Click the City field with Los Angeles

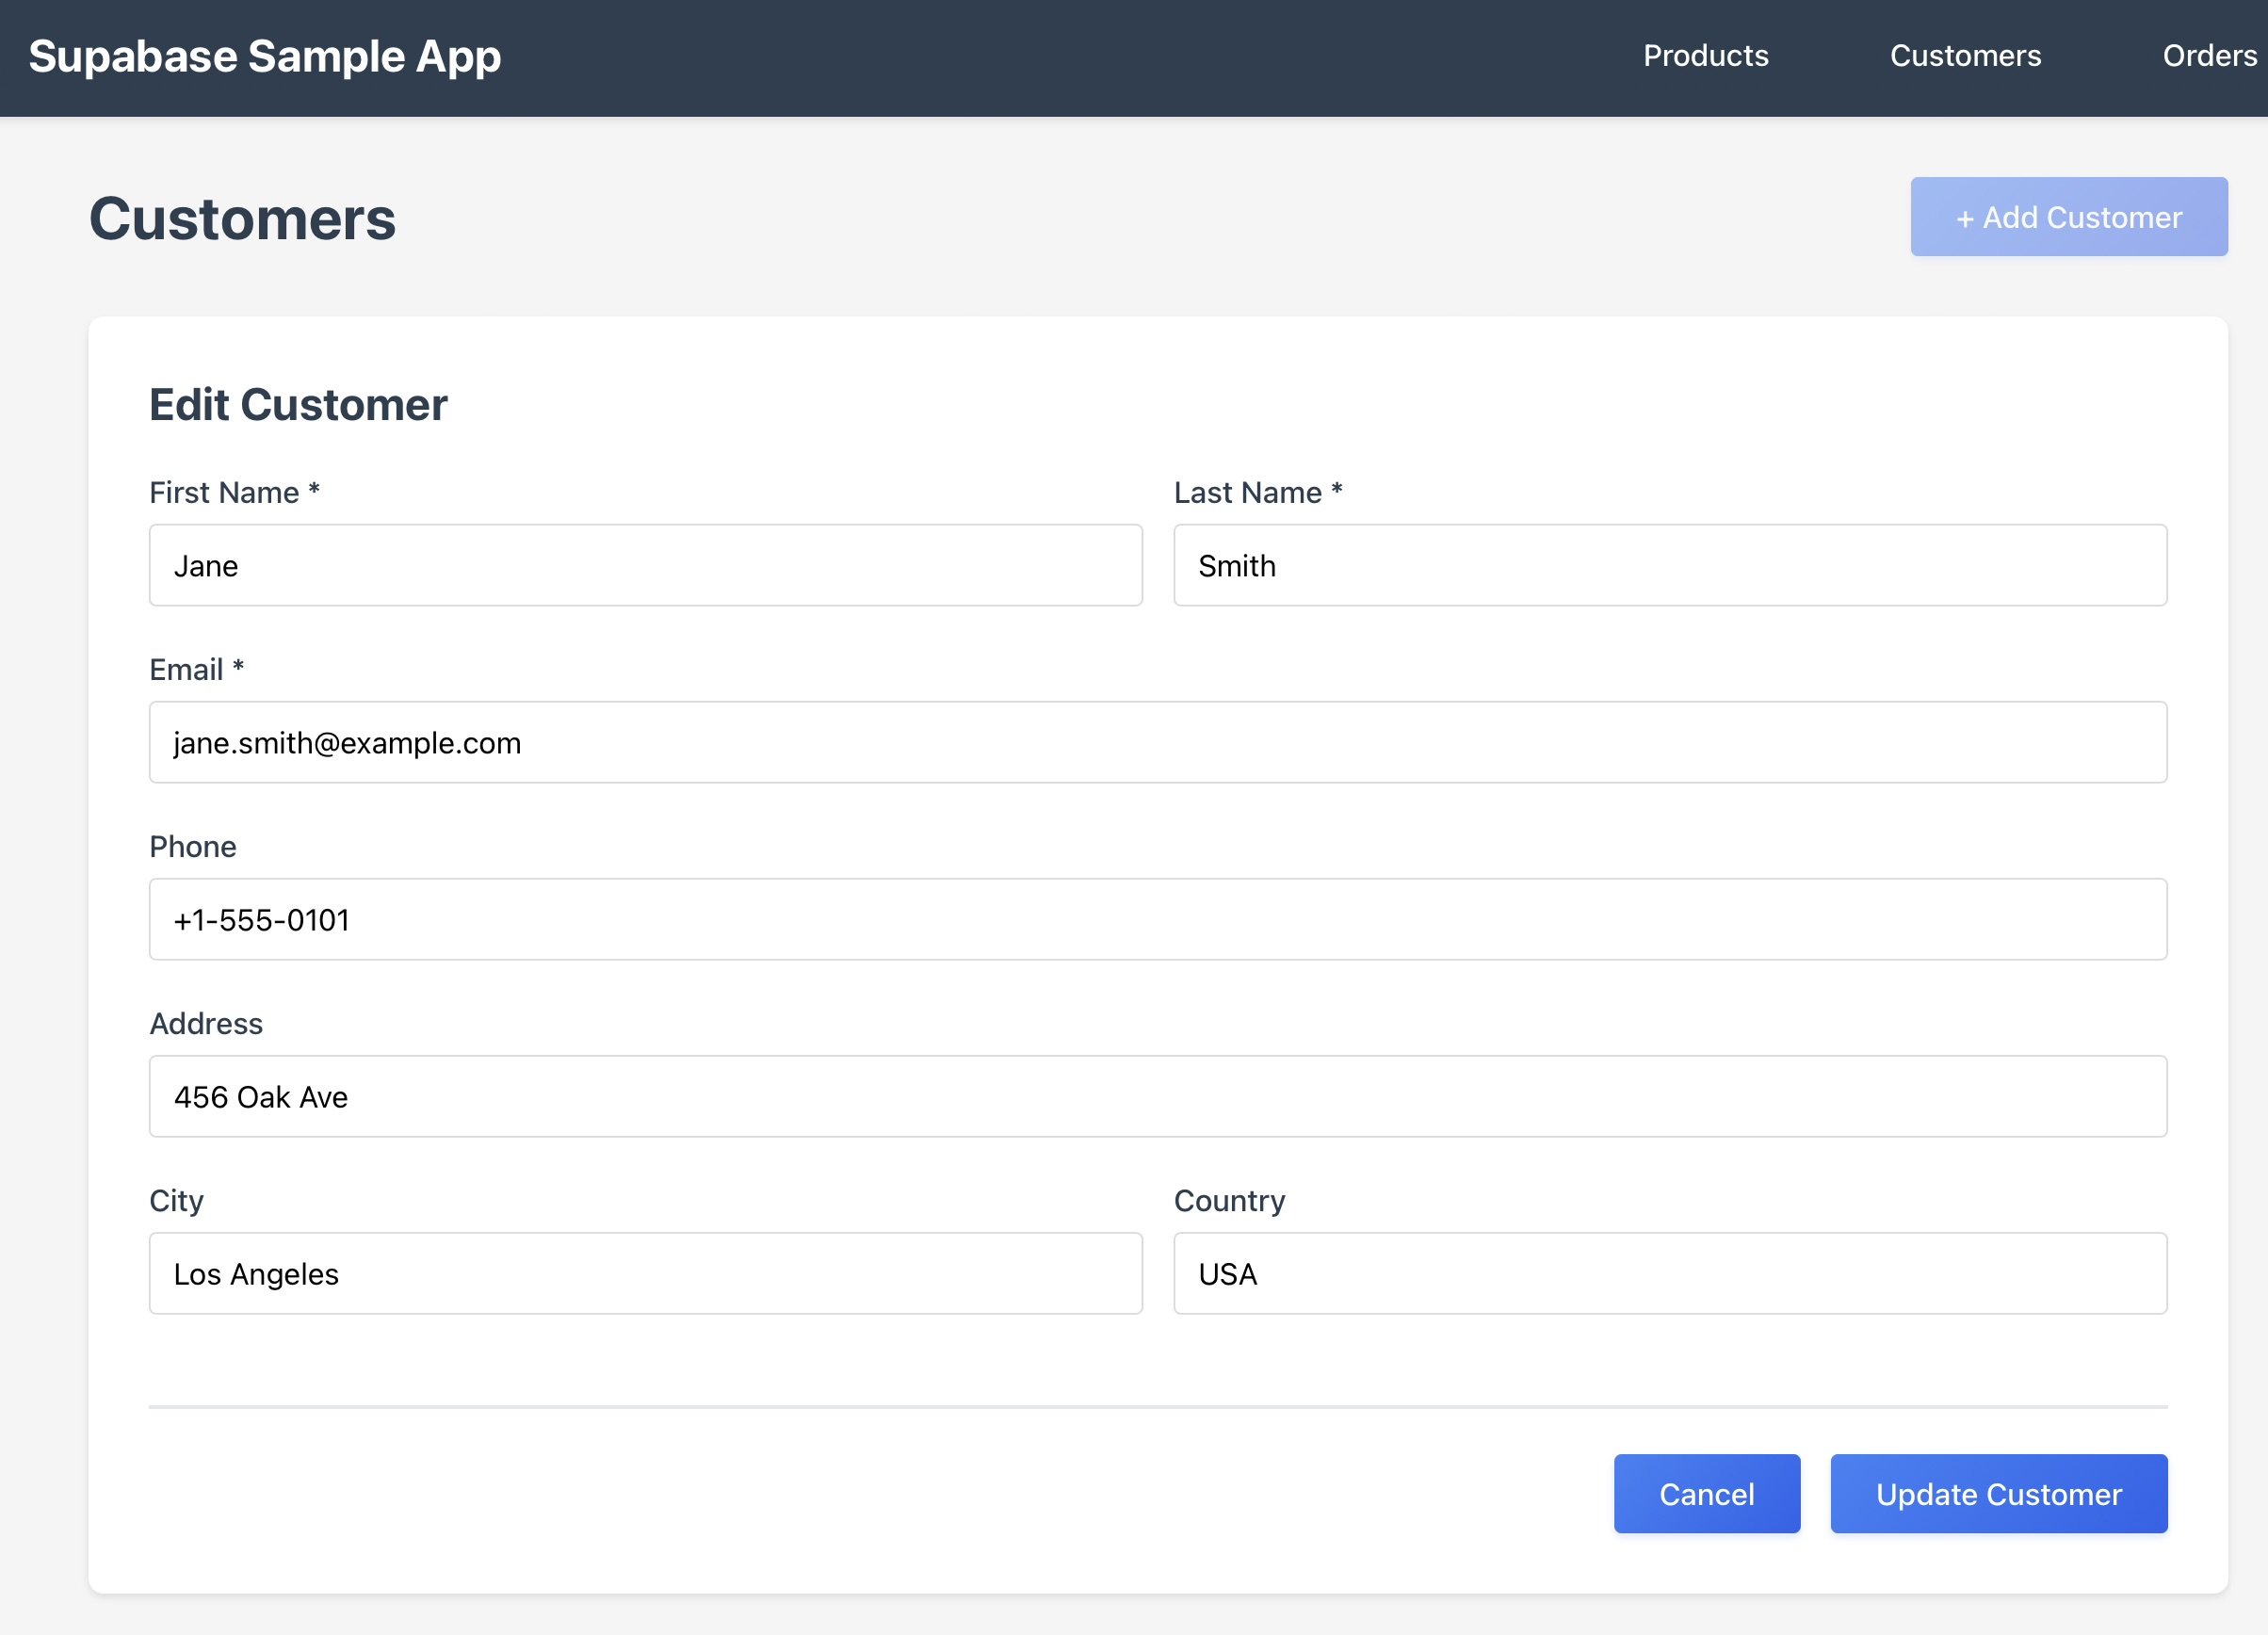pyautogui.click(x=645, y=1273)
